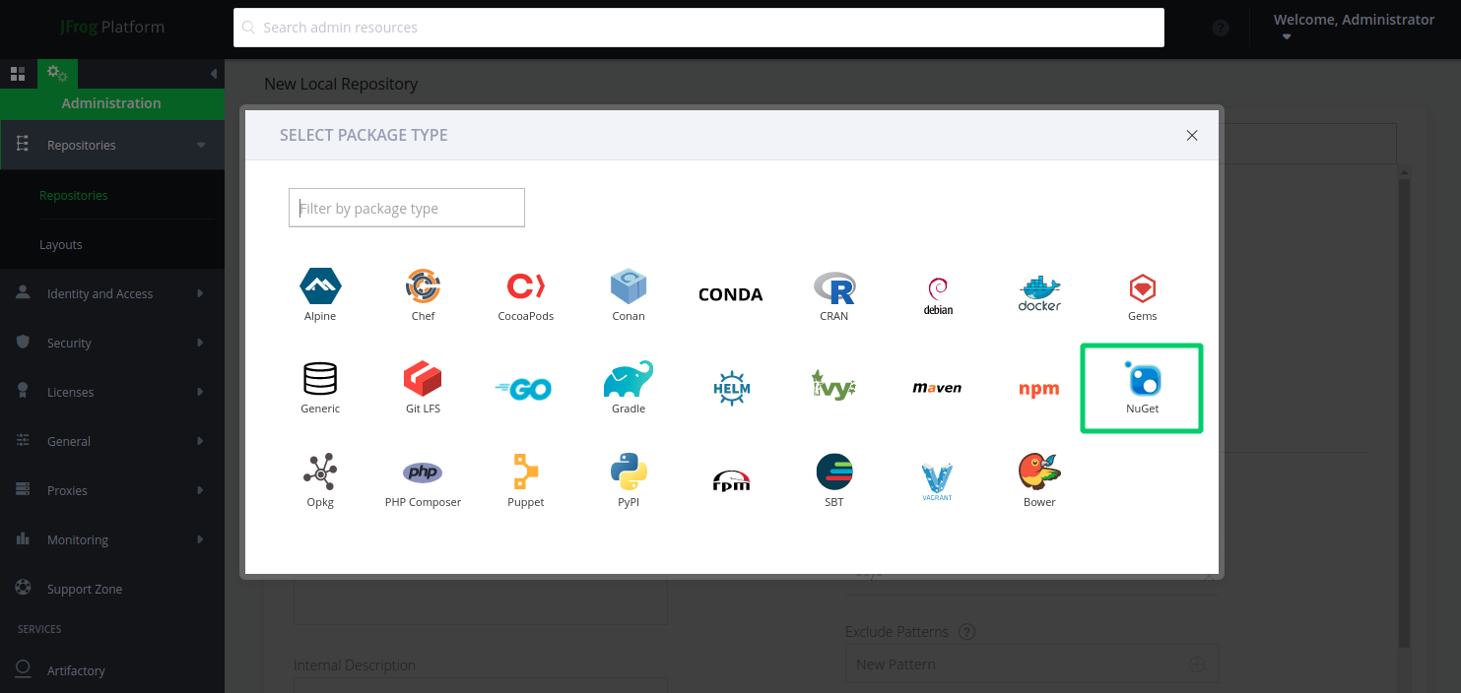This screenshot has width=1461, height=693.
Task: Select the highlighted NuGet package type
Action: pos(1141,387)
